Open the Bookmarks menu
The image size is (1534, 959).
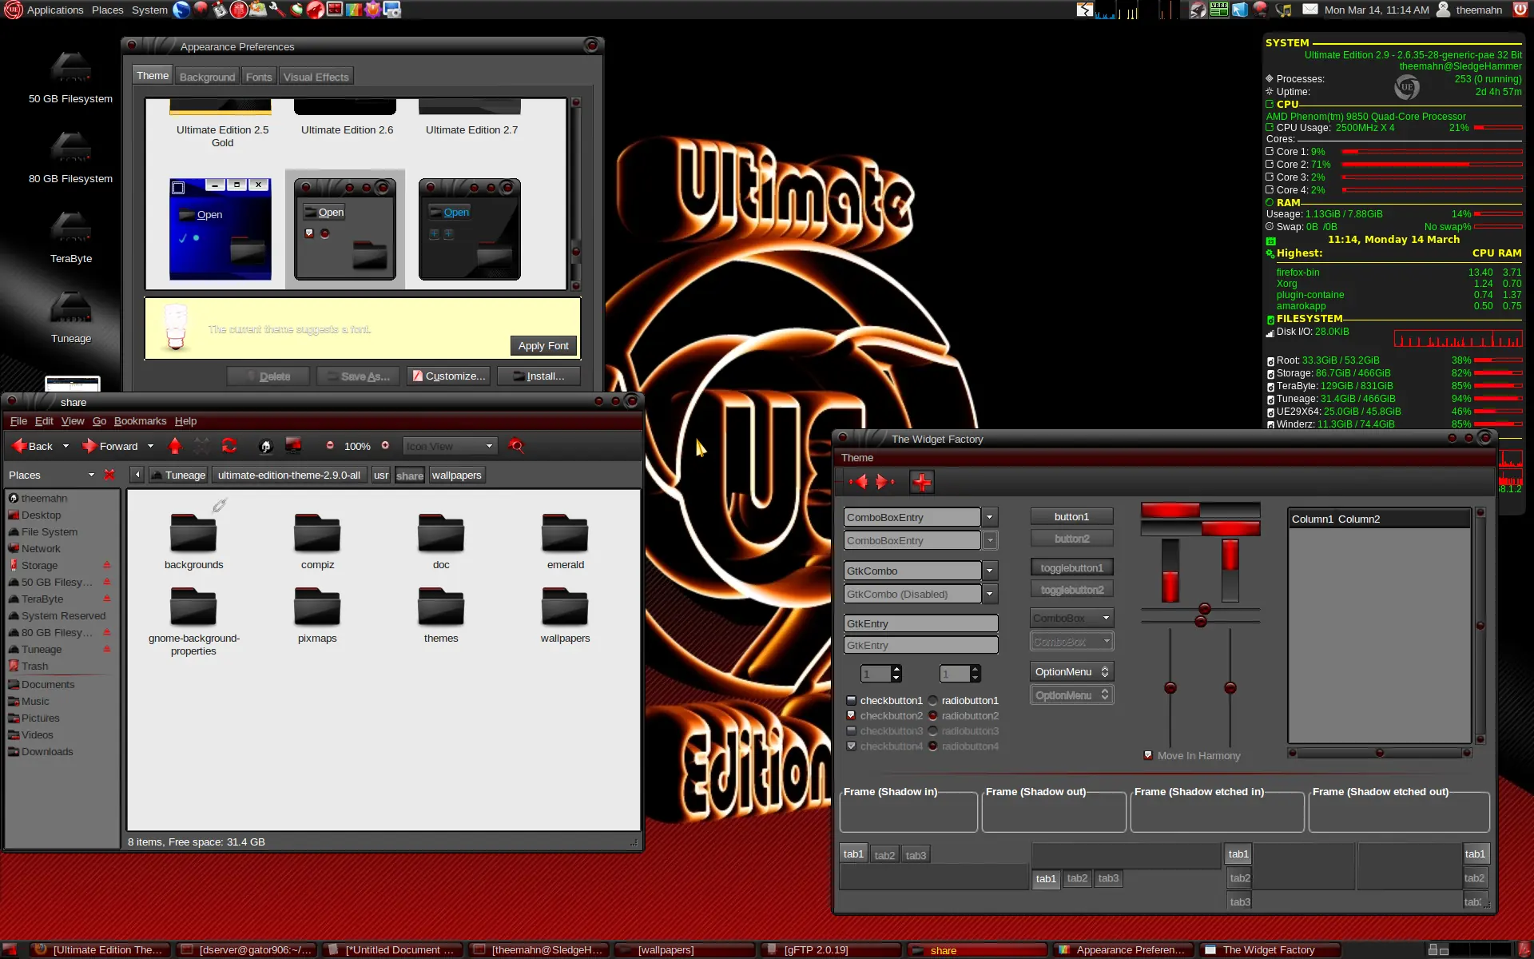(x=140, y=421)
